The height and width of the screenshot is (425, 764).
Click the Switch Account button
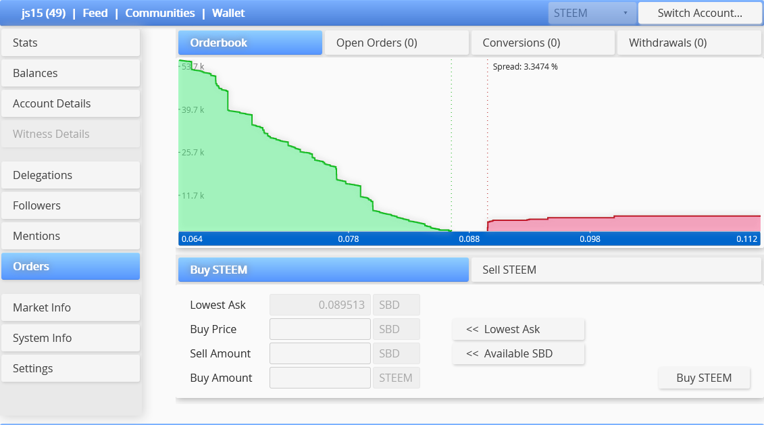click(x=700, y=13)
